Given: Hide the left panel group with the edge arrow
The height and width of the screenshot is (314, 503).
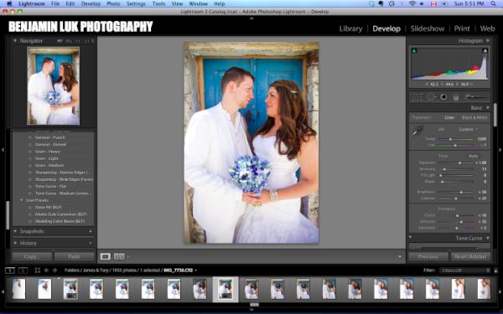Looking at the screenshot, I should point(3,150).
